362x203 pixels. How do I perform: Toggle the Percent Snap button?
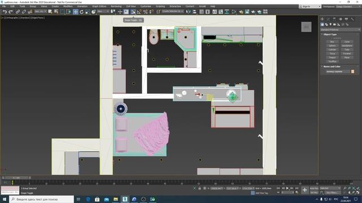pyautogui.click(x=145, y=12)
